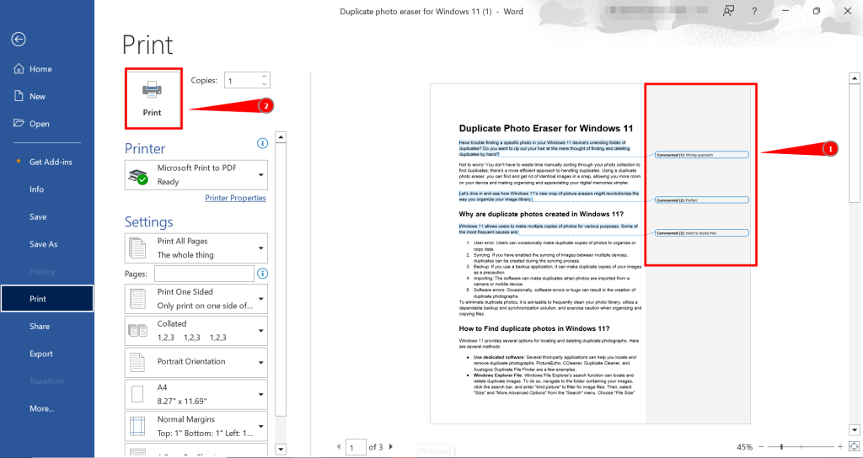
Task: Open the Portrait Orientation dropdown
Action: click(x=196, y=362)
